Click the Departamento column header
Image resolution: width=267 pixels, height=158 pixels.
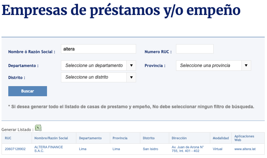coord(90,138)
